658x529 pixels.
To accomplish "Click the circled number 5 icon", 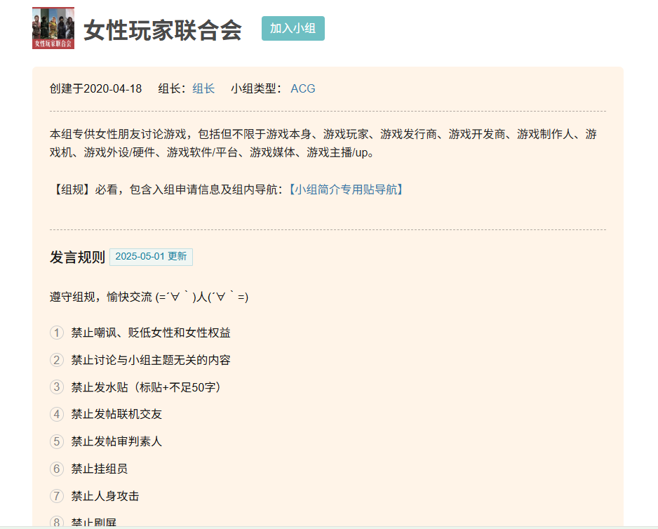I will coord(57,441).
